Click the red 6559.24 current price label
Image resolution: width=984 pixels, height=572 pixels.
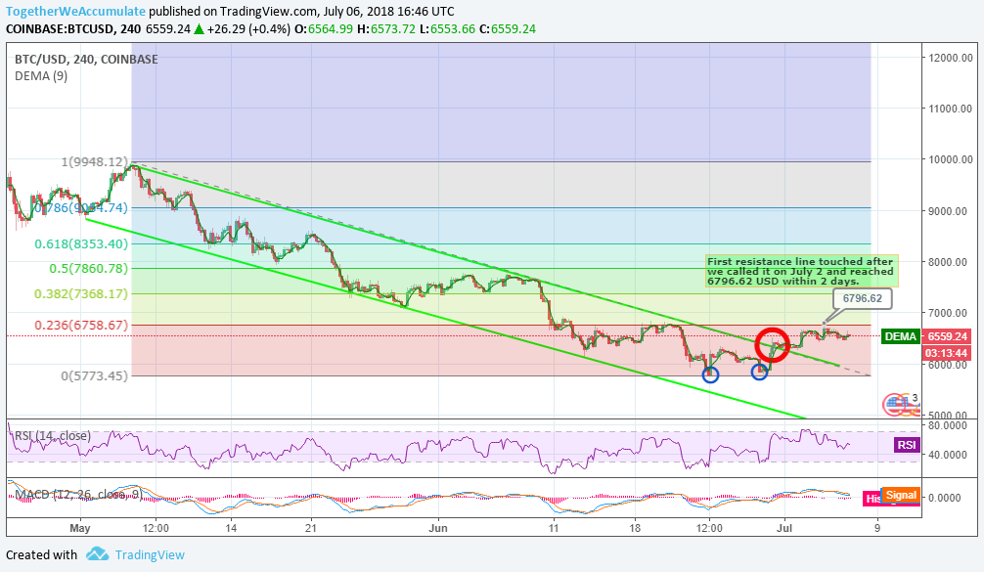947,336
